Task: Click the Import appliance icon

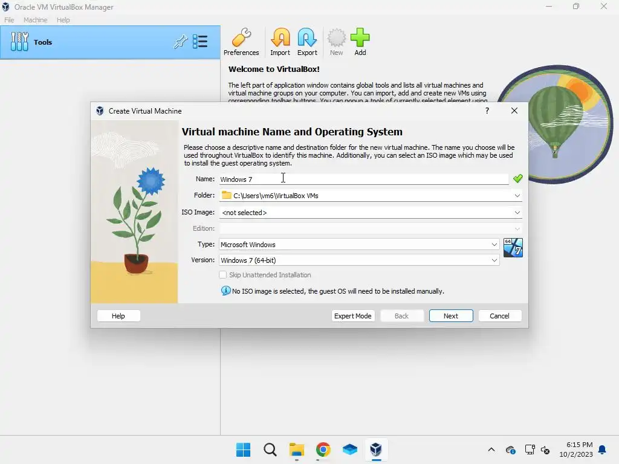Action: point(280,42)
